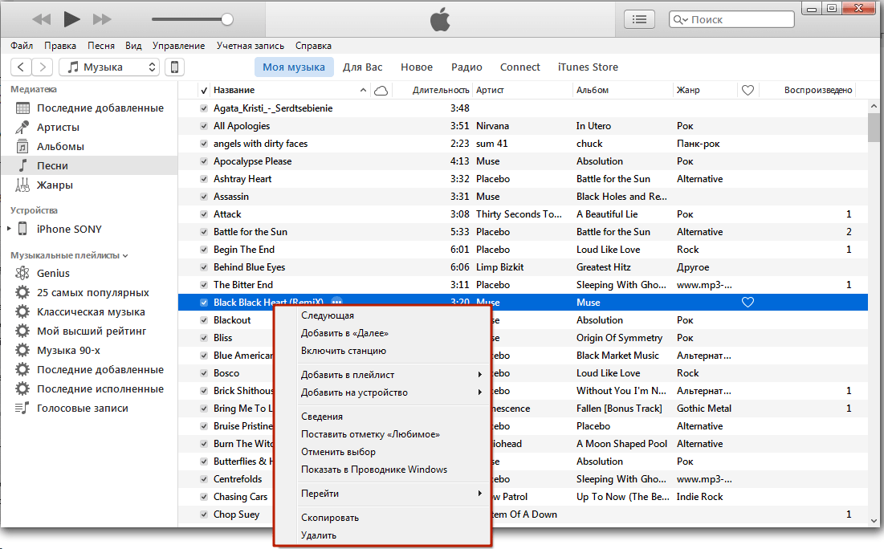The width and height of the screenshot is (884, 549).
Task: Open the Классическая музыка playlist
Action: (89, 311)
